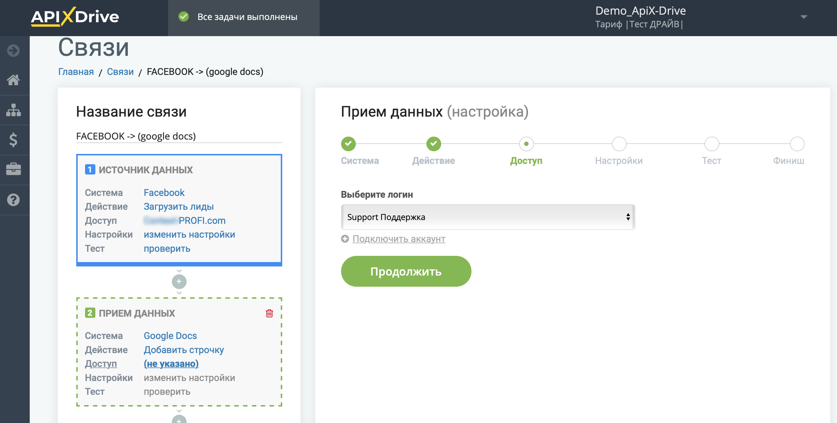Click the ApiX-Drive logo
837x423 pixels.
pyautogui.click(x=75, y=16)
